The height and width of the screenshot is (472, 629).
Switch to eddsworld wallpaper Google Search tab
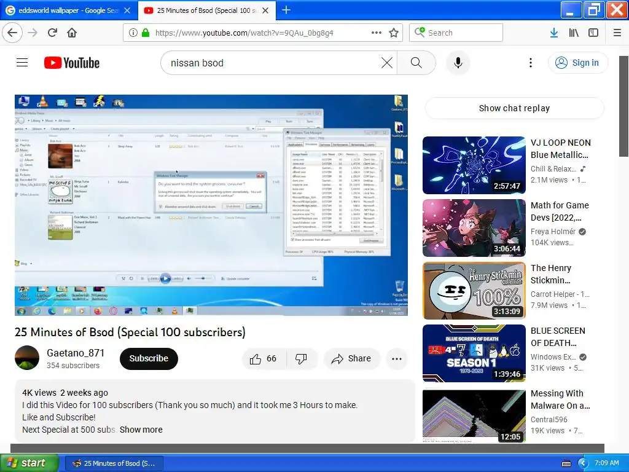pyautogui.click(x=68, y=10)
